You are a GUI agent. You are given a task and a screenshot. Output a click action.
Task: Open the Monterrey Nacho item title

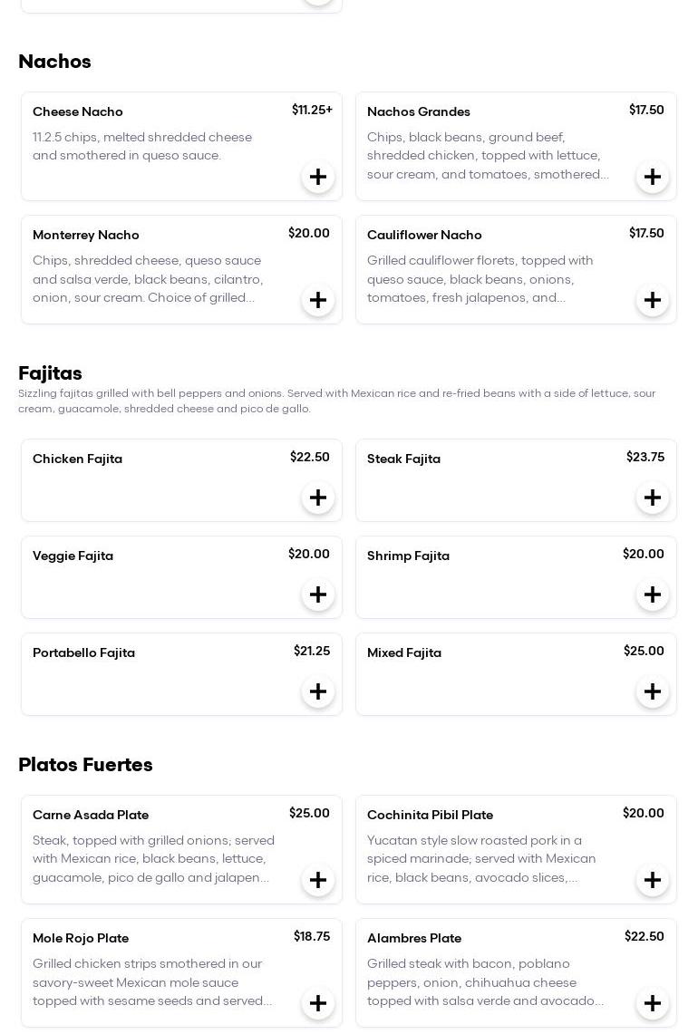click(86, 235)
